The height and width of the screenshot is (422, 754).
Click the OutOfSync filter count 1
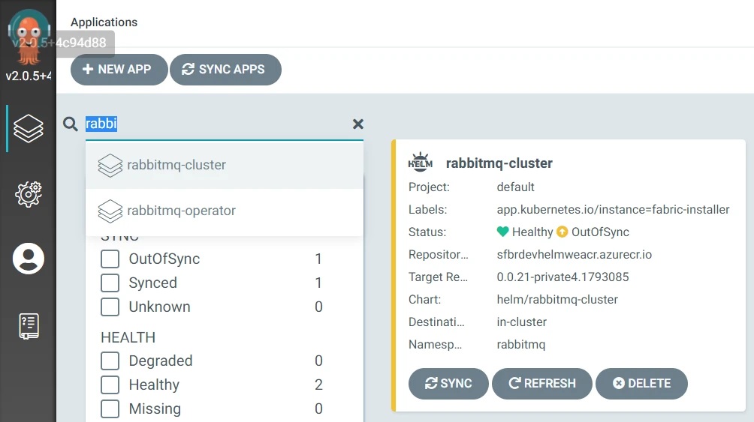[318, 259]
